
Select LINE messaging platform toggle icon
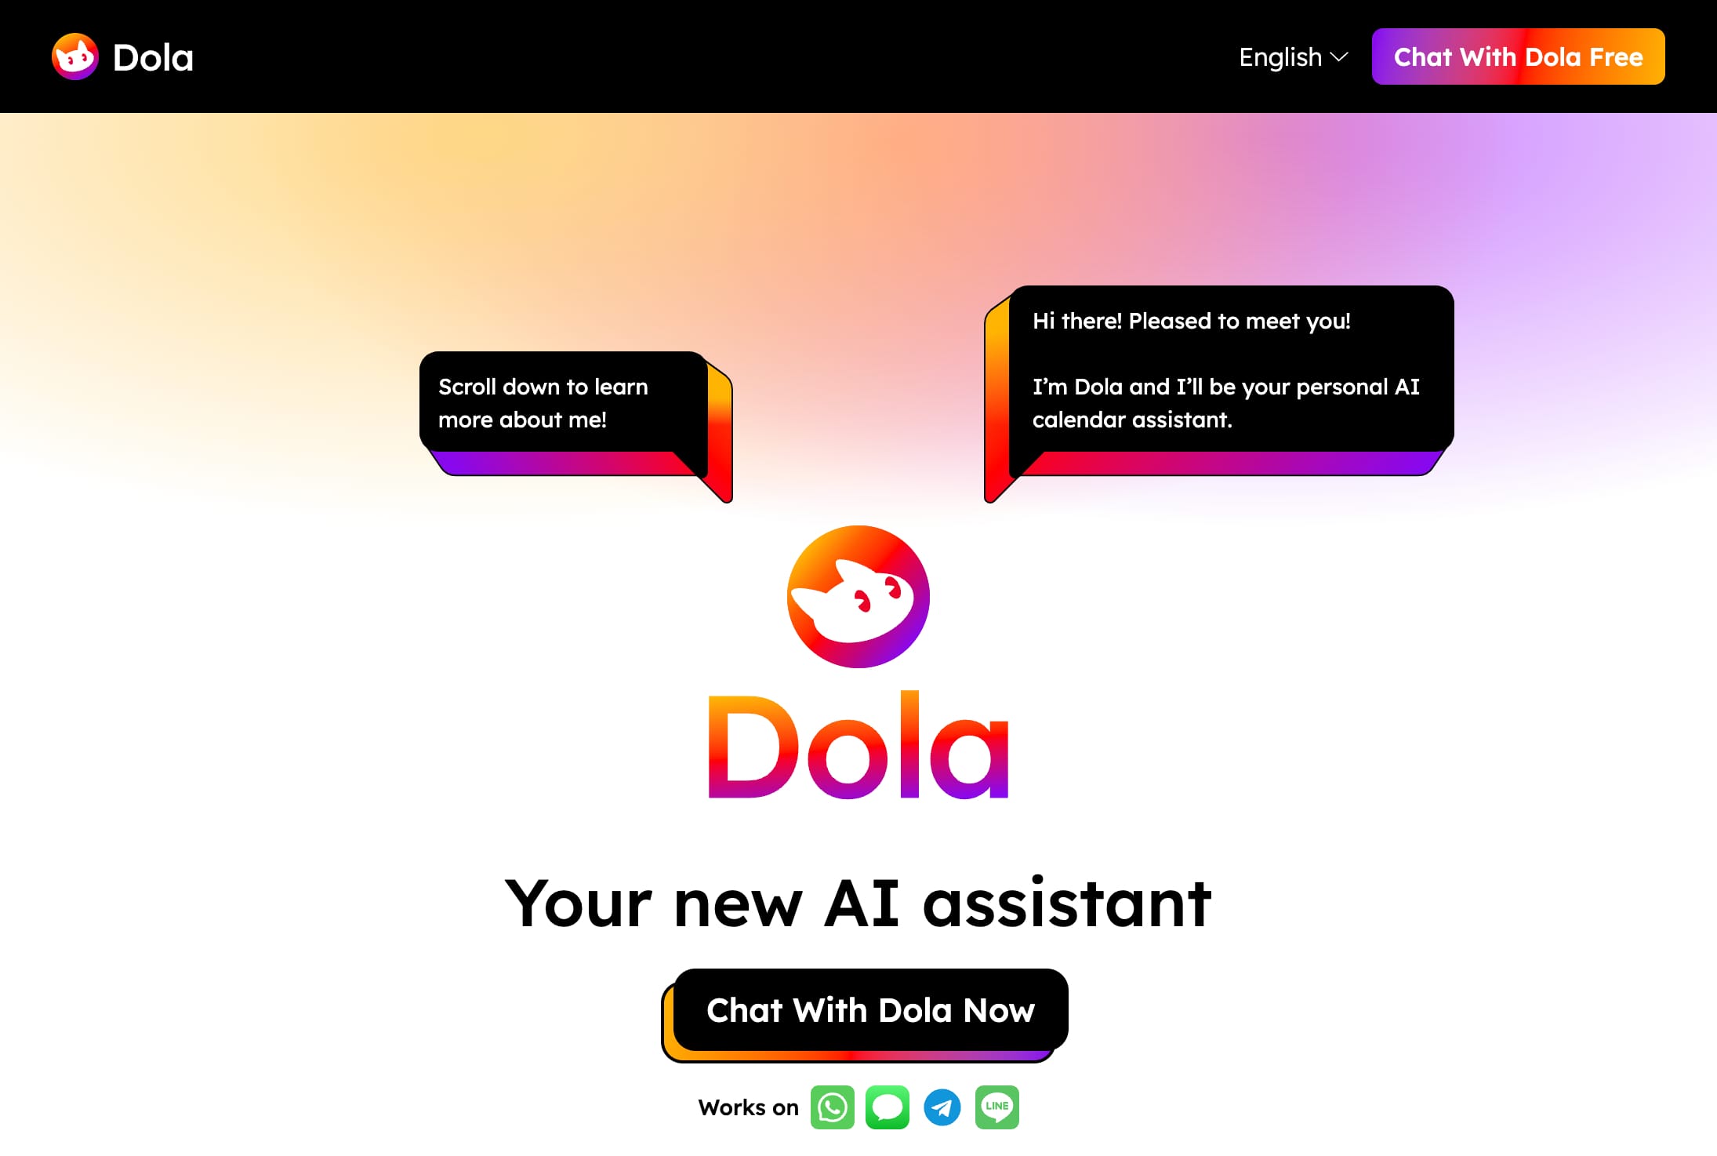click(997, 1106)
